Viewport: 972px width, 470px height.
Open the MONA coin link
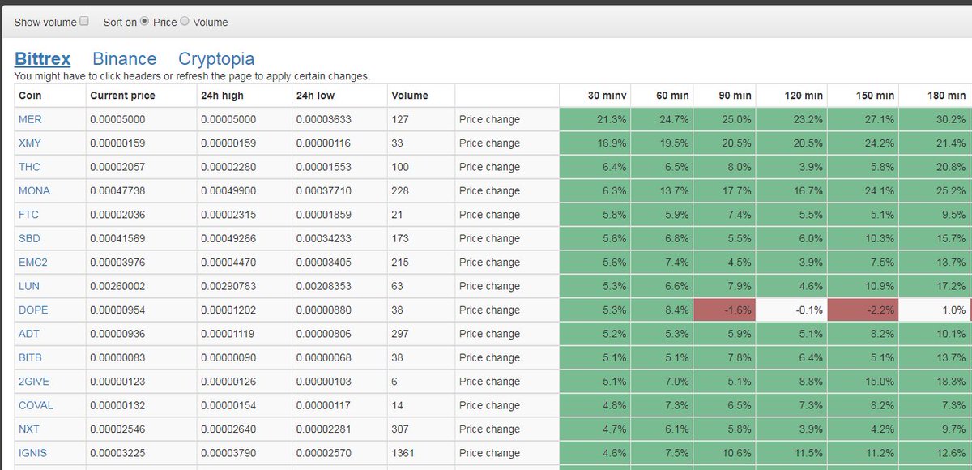click(x=34, y=190)
